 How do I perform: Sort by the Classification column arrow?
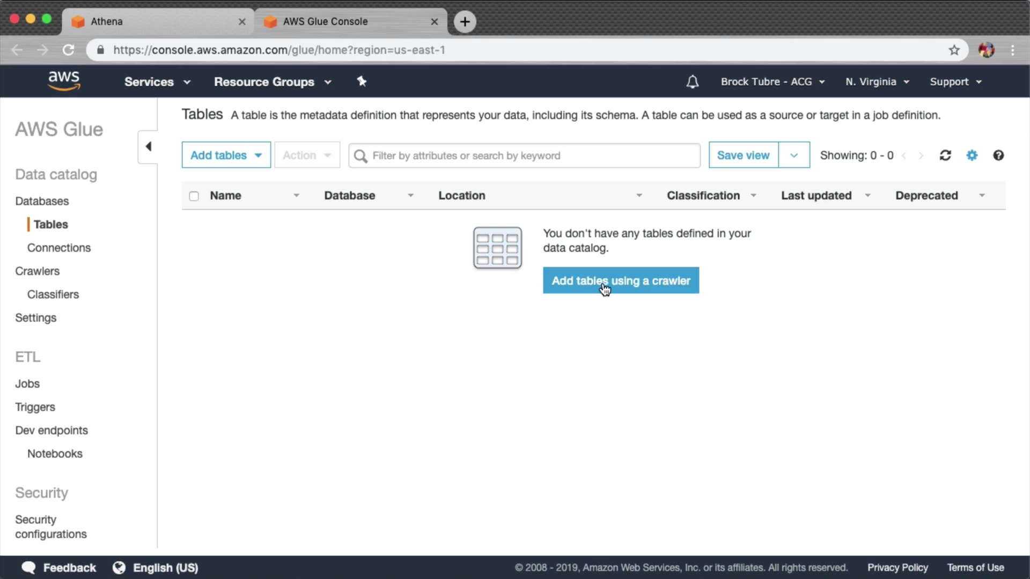point(753,196)
